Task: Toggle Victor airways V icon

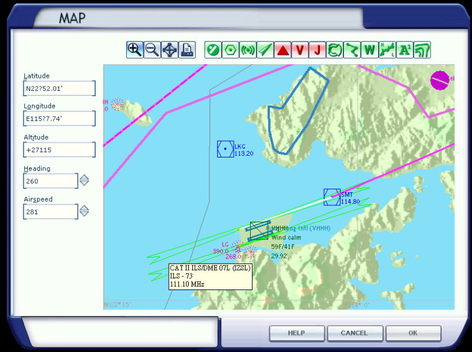Action: click(300, 50)
